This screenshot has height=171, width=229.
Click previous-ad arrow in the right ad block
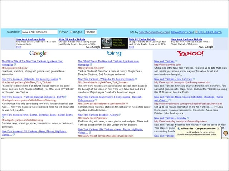pyautogui.click(x=130, y=47)
